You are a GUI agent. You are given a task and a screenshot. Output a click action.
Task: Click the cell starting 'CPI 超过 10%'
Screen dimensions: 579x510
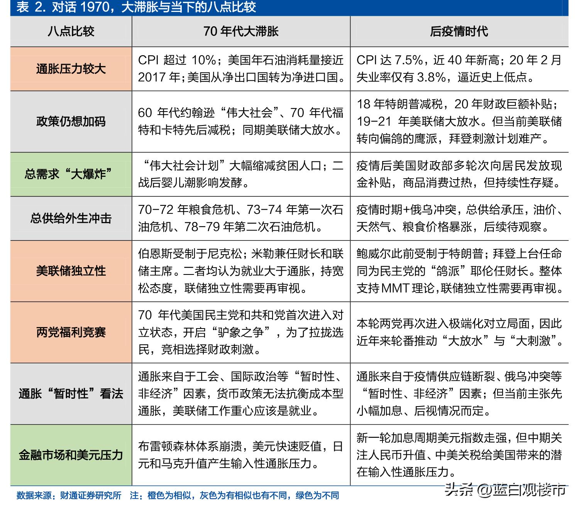241,69
